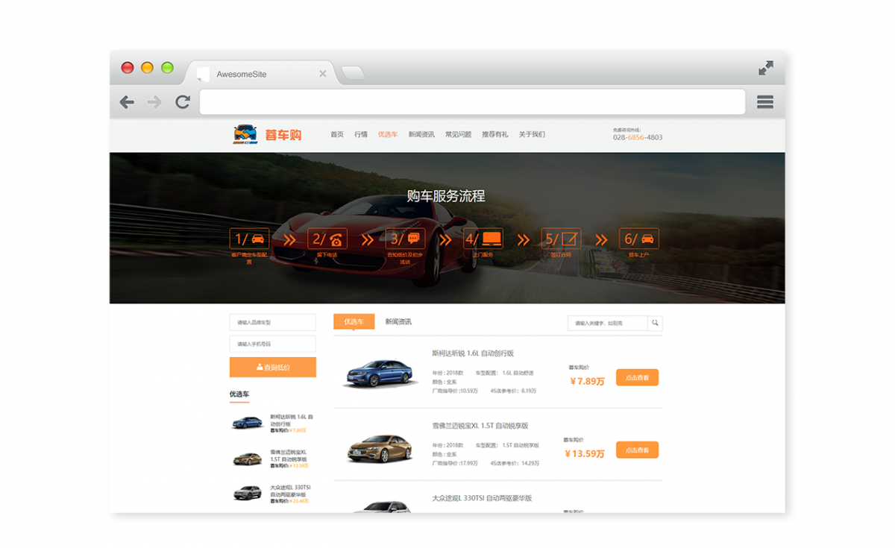The height and width of the screenshot is (548, 895).
Task: Reload the page with the refresh icon
Action: pyautogui.click(x=183, y=102)
